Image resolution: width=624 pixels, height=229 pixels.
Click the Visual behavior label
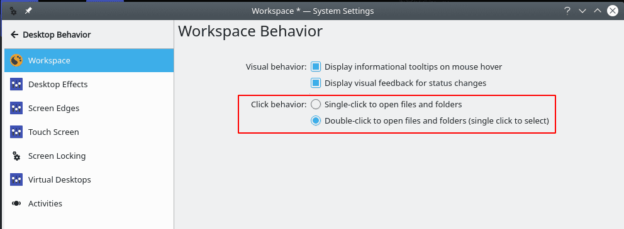[276, 67]
